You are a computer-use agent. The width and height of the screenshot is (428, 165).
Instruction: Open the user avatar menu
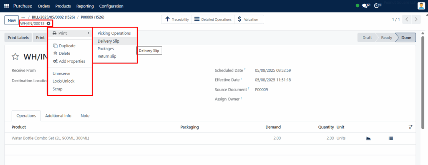click(x=421, y=6)
